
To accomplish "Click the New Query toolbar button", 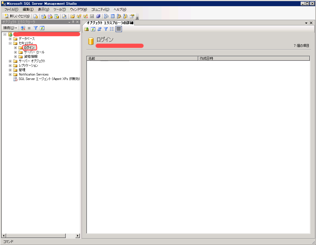I will (x=17, y=16).
